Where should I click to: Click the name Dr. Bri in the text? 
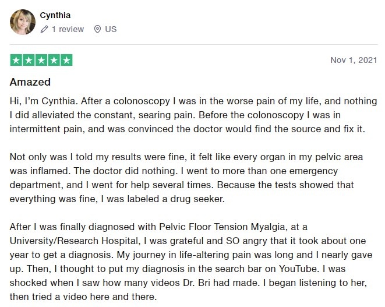(197, 283)
